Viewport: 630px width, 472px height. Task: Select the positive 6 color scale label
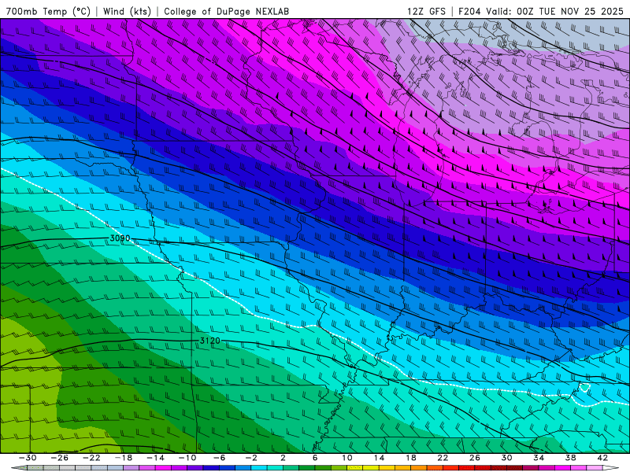[315, 458]
